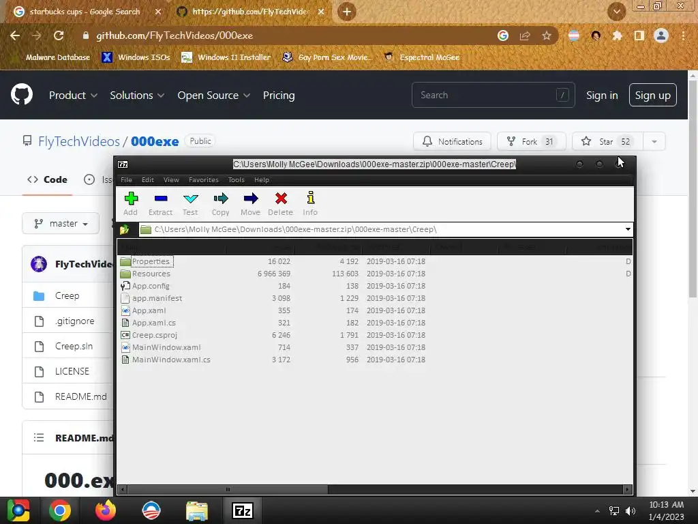Expand the Solutions dropdown
Viewport: 698px width, 524px height.
click(x=137, y=96)
